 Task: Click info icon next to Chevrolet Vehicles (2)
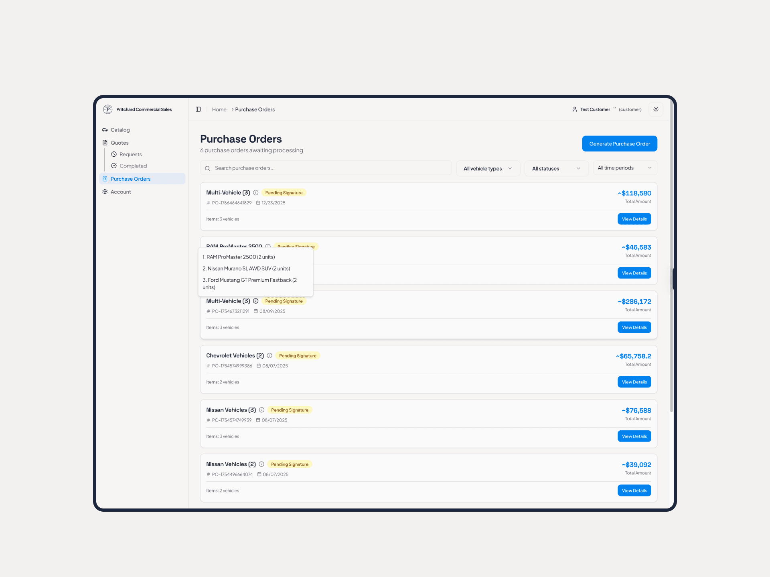pos(269,355)
